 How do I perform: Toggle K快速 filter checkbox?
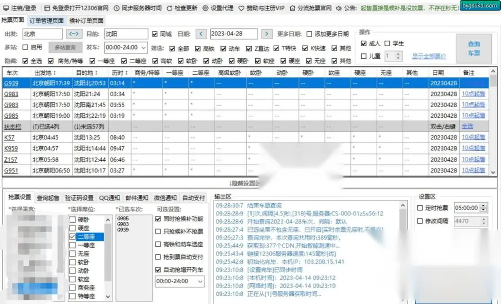[305, 48]
